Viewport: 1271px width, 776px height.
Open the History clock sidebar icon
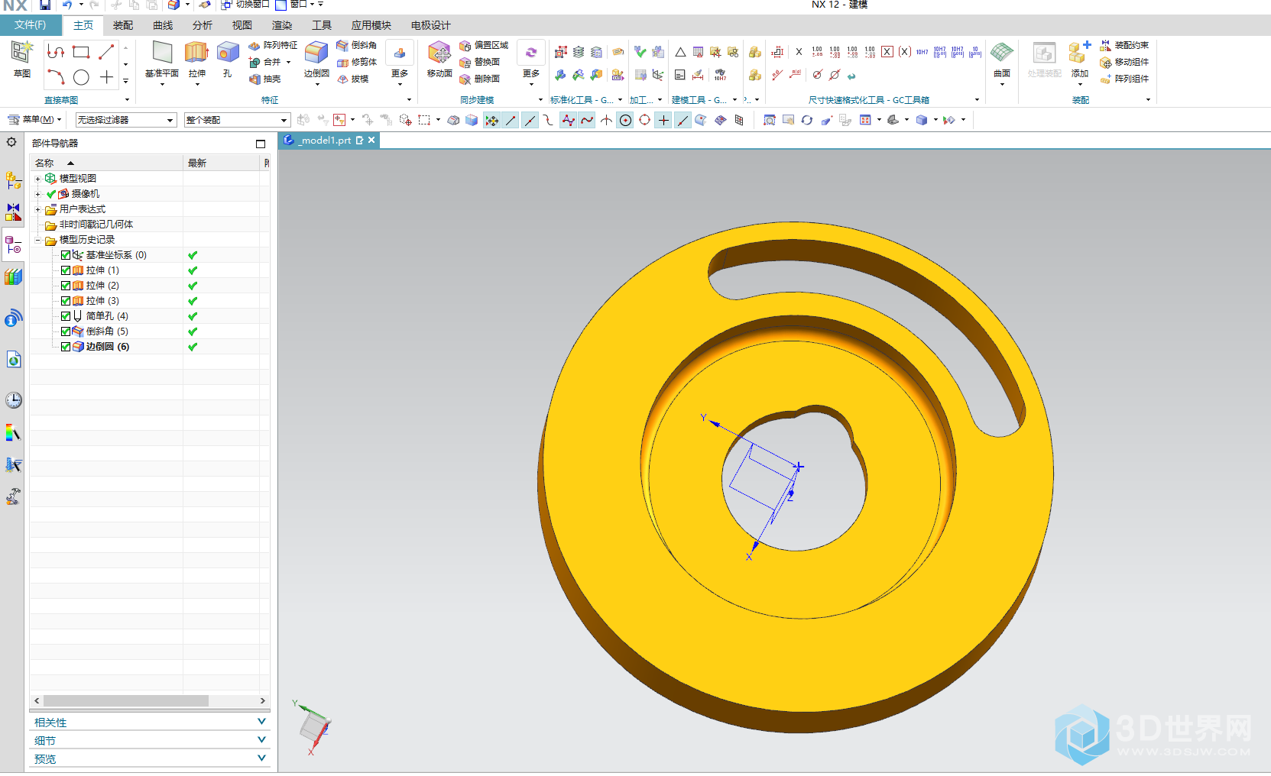[13, 399]
